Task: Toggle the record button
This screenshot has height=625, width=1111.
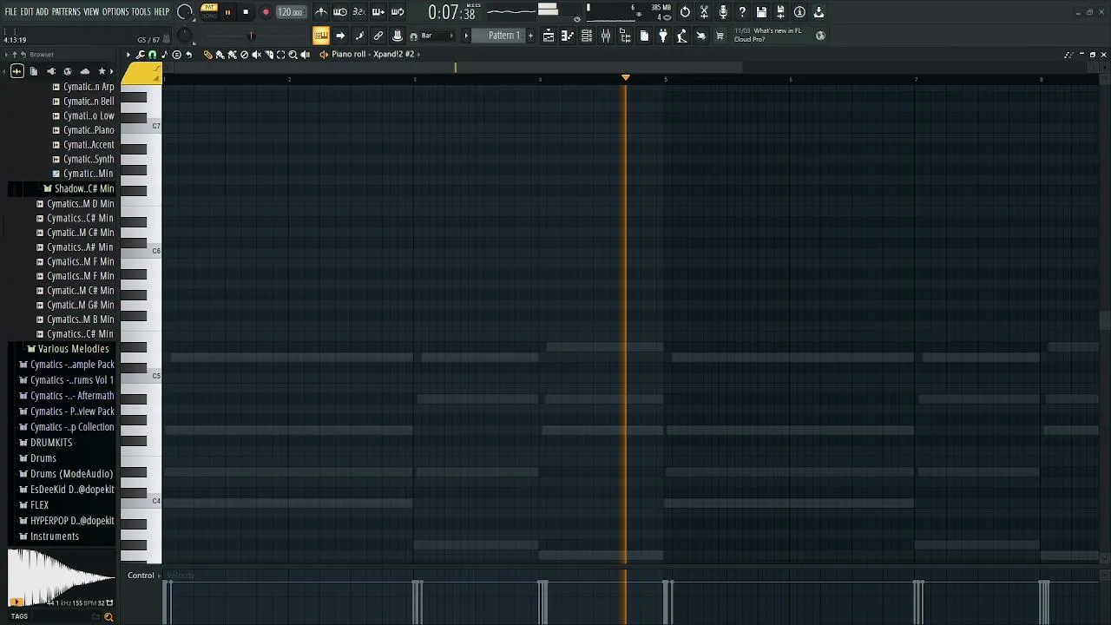Action: point(266,12)
